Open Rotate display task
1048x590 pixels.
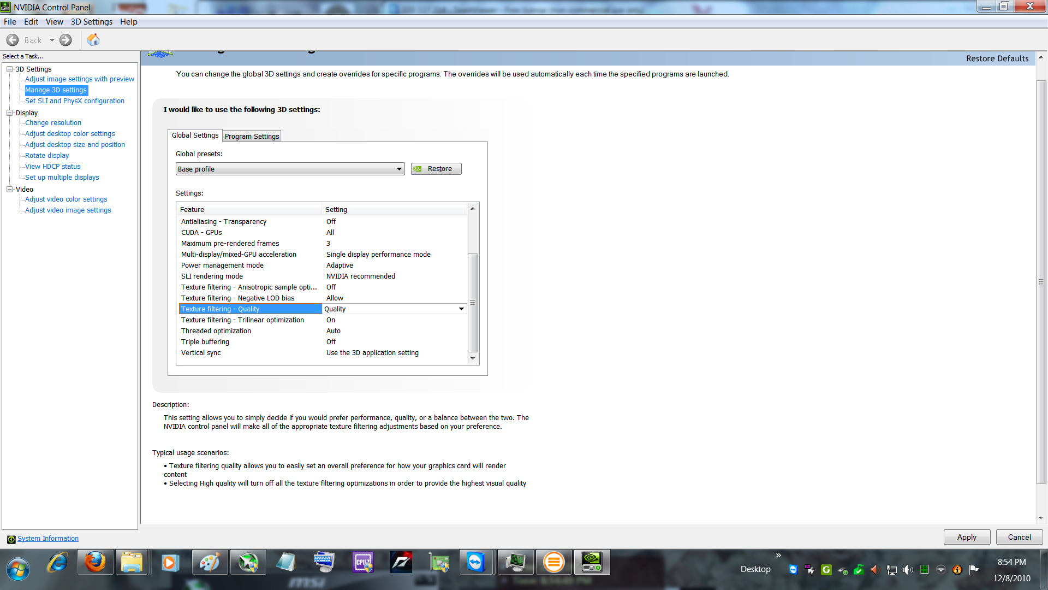pyautogui.click(x=47, y=156)
